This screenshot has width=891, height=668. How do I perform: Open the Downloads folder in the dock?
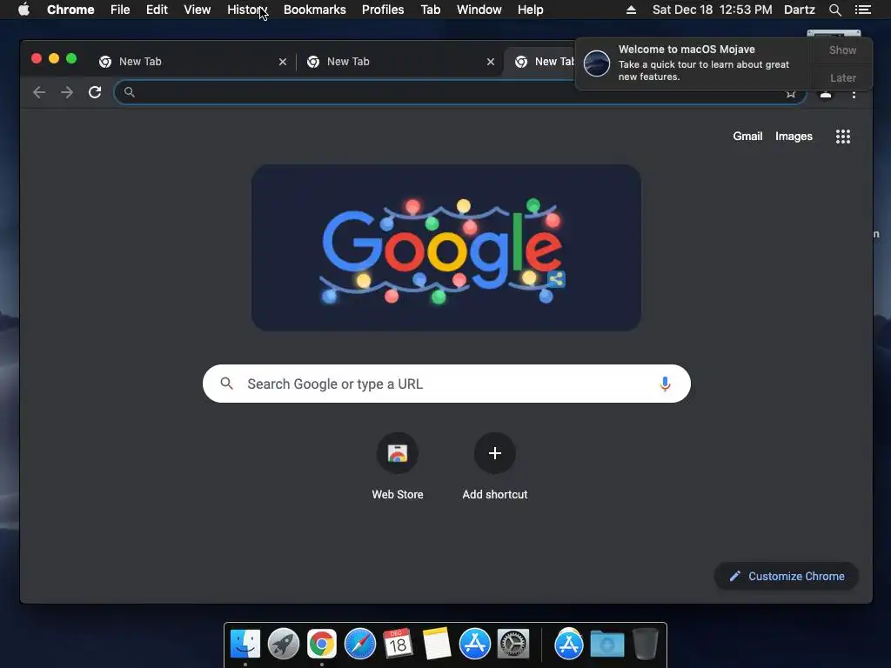click(x=606, y=644)
